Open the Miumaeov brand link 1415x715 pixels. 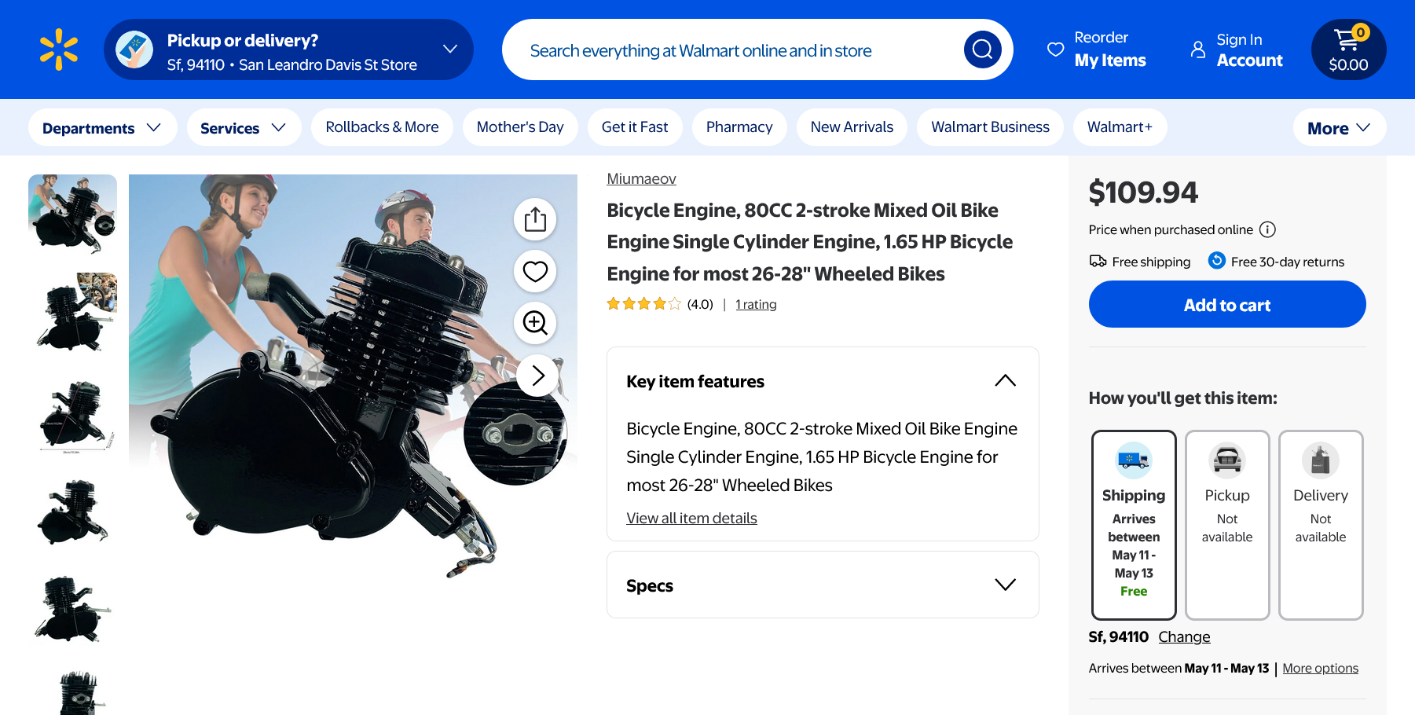click(641, 179)
